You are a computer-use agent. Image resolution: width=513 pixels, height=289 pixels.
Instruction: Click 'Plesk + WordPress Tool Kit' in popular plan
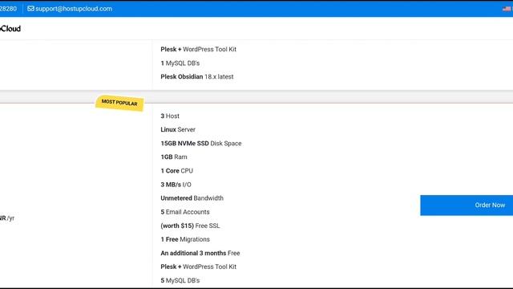[198, 267]
